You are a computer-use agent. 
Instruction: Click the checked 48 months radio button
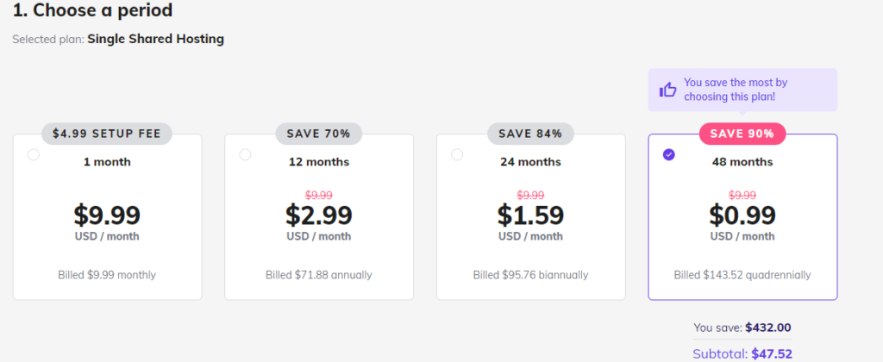(668, 154)
